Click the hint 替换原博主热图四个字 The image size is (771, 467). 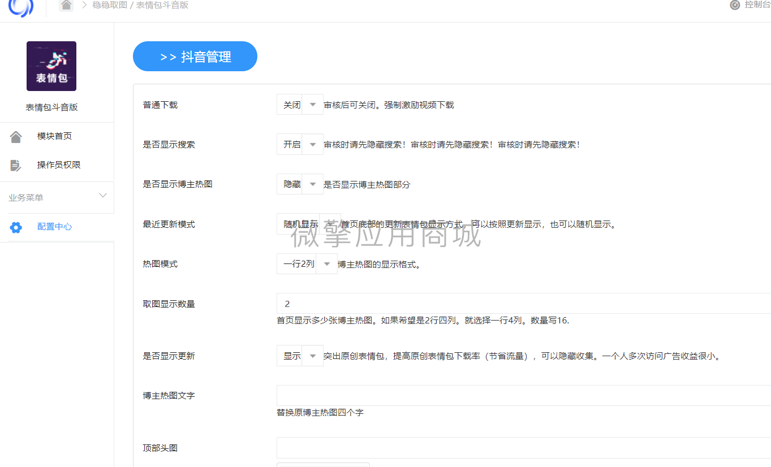[320, 413]
